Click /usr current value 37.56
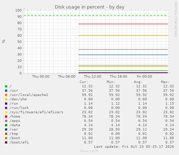Screen dimensions: 179x155 (x=87, y=91)
